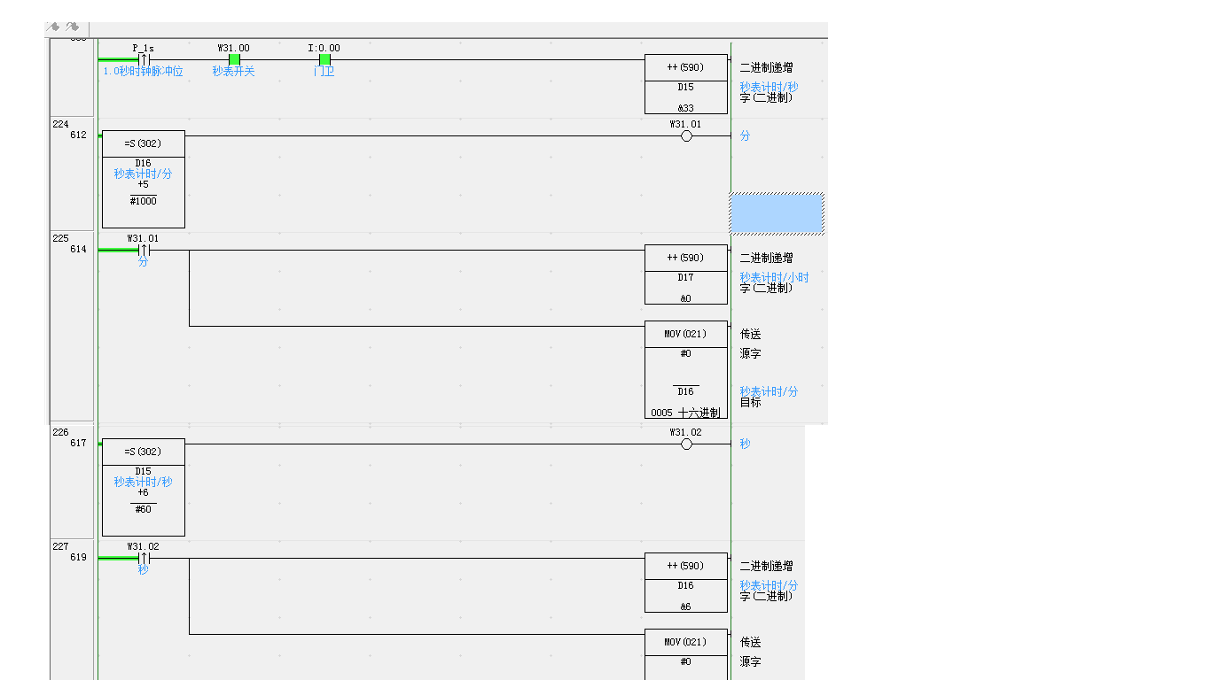Select the MOV(021) block in rung 227
This screenshot has height=680, width=1211.
[x=685, y=653]
